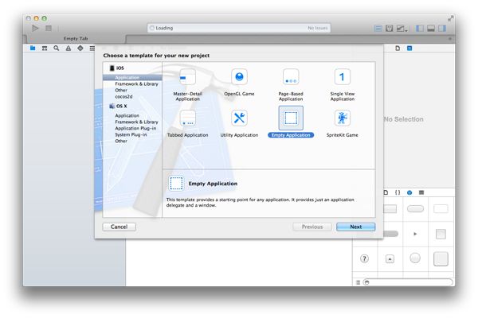478x318 pixels.
Task: Show the Project navigator folder icon
Action: [x=33, y=48]
